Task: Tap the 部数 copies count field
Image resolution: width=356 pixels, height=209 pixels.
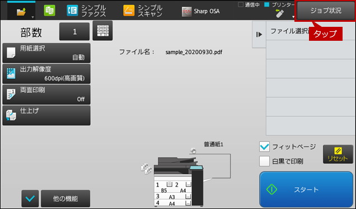Action: coord(74,31)
